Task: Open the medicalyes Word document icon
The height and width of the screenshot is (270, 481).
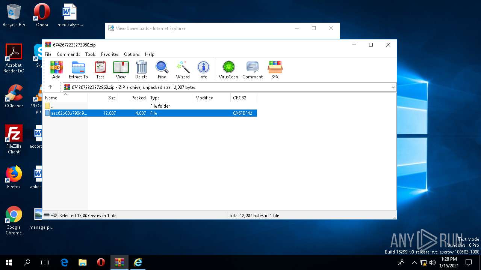Action: click(x=70, y=15)
